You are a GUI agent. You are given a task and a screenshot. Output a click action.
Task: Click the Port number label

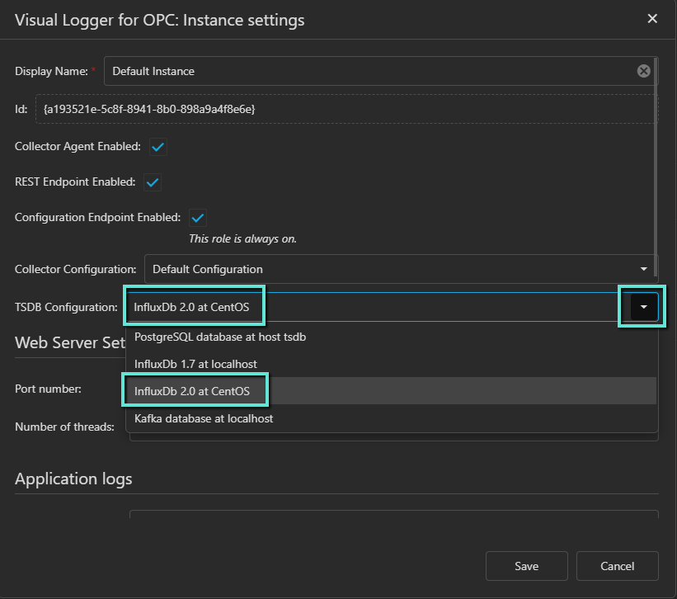tap(48, 389)
